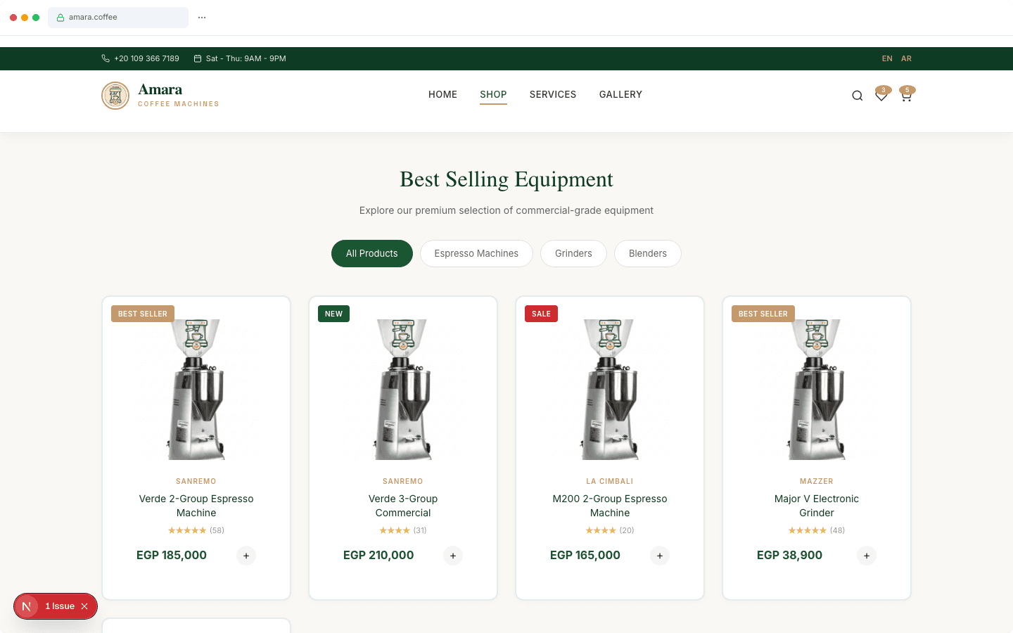This screenshot has height=633, width=1013.
Task: Add Major V Electronic Grinder to cart
Action: pos(867,556)
